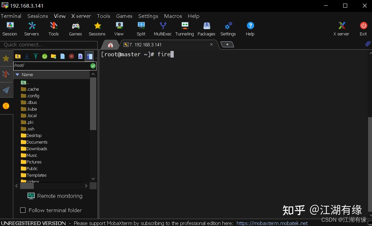Image resolution: width=372 pixels, height=226 pixels.
Task: Open the Packages toolbar icon
Action: [x=207, y=29]
